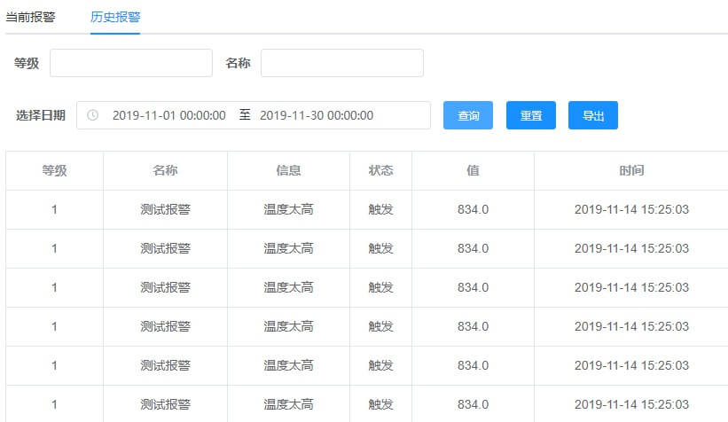This screenshot has width=728, height=422.
Task: Edit start date 2019-11-01 00:00:00
Action: [169, 115]
